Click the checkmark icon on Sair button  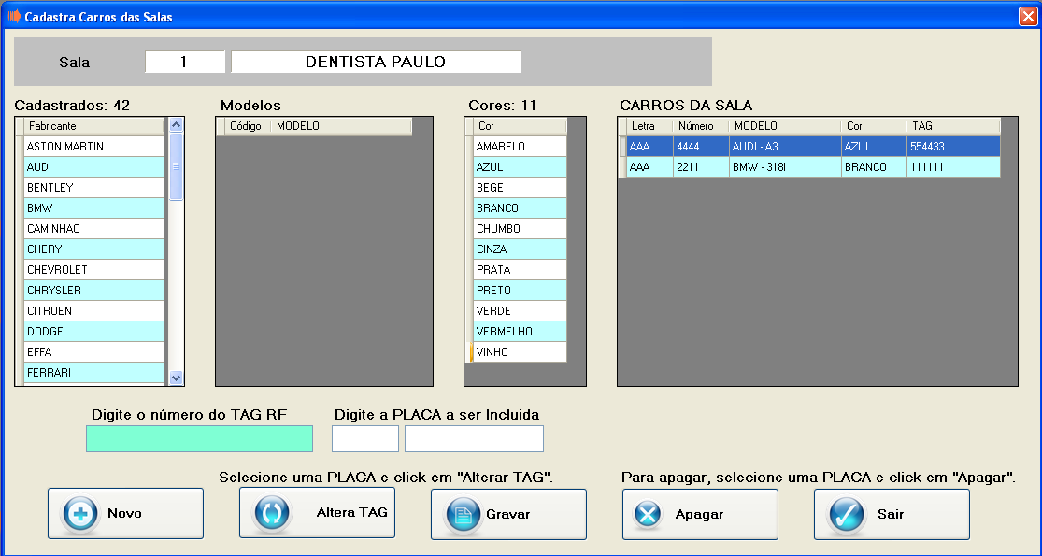click(x=846, y=514)
